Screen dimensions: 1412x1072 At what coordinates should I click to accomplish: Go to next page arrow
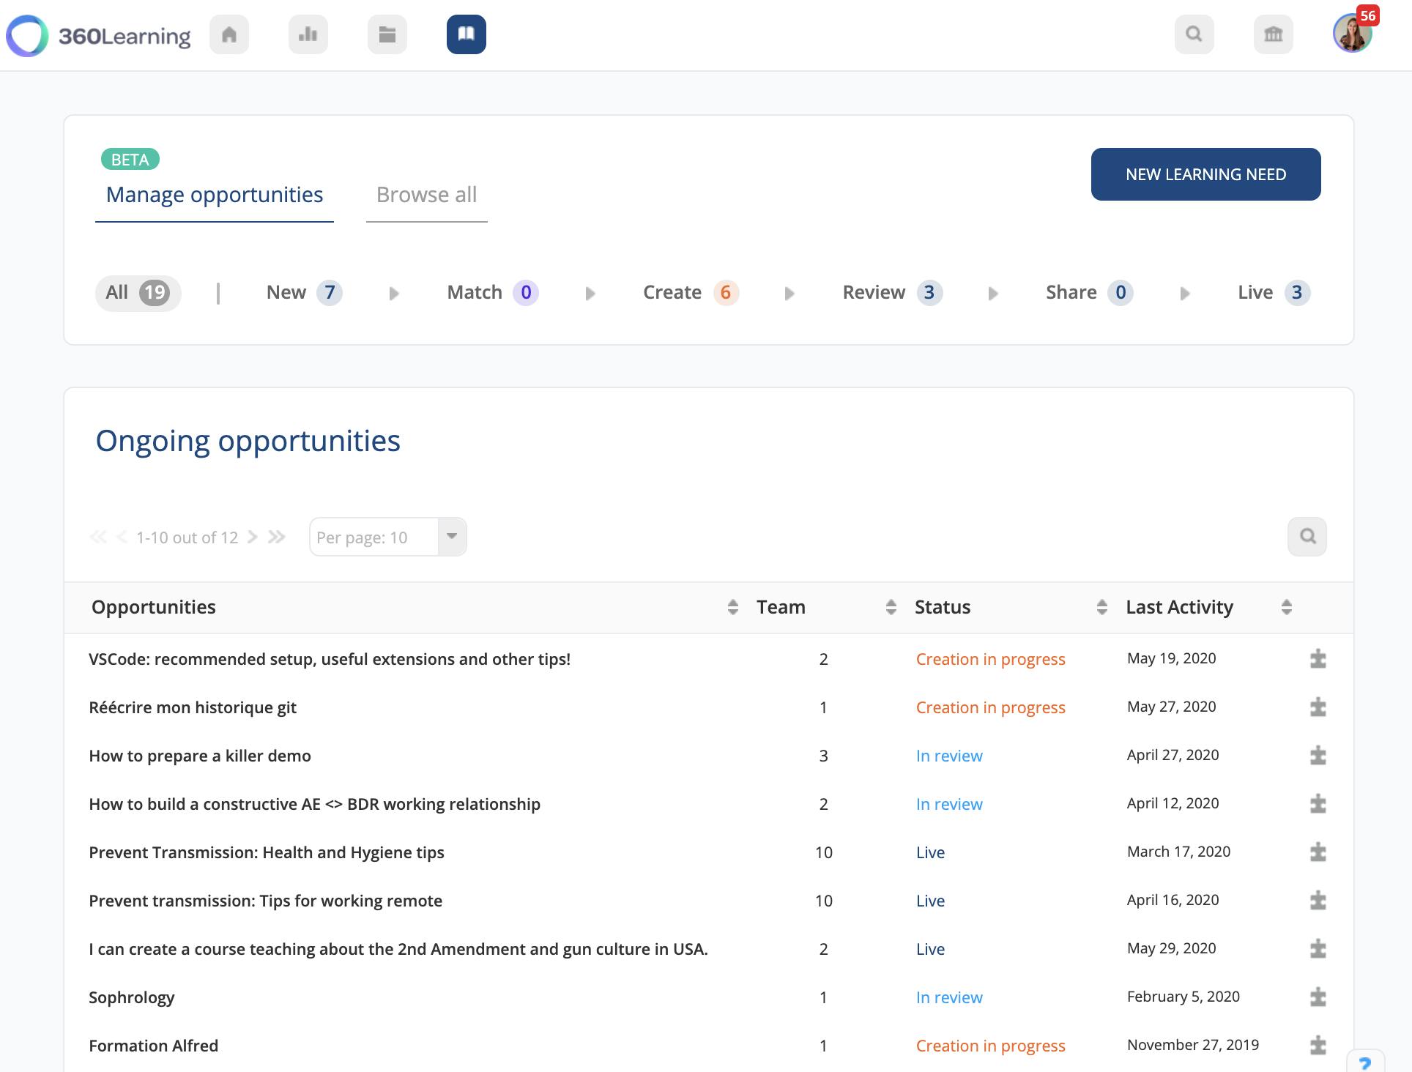(x=253, y=537)
